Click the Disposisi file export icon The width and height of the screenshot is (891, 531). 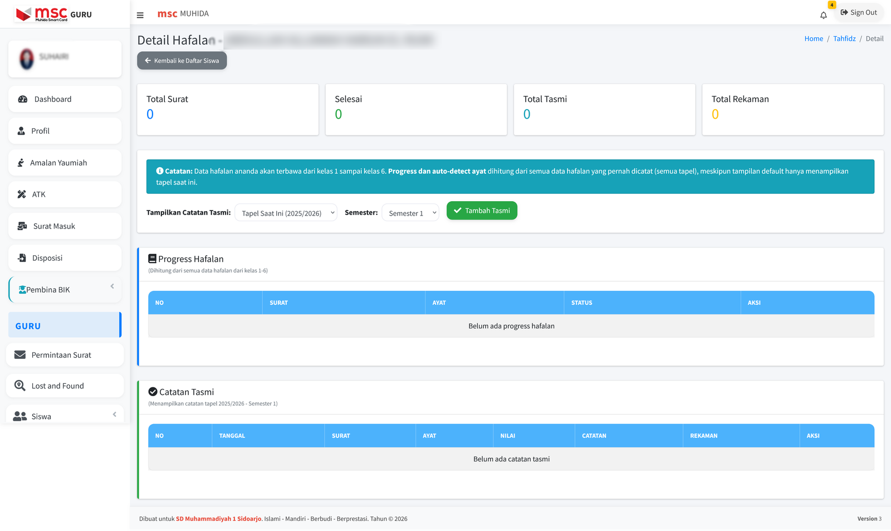pos(22,258)
